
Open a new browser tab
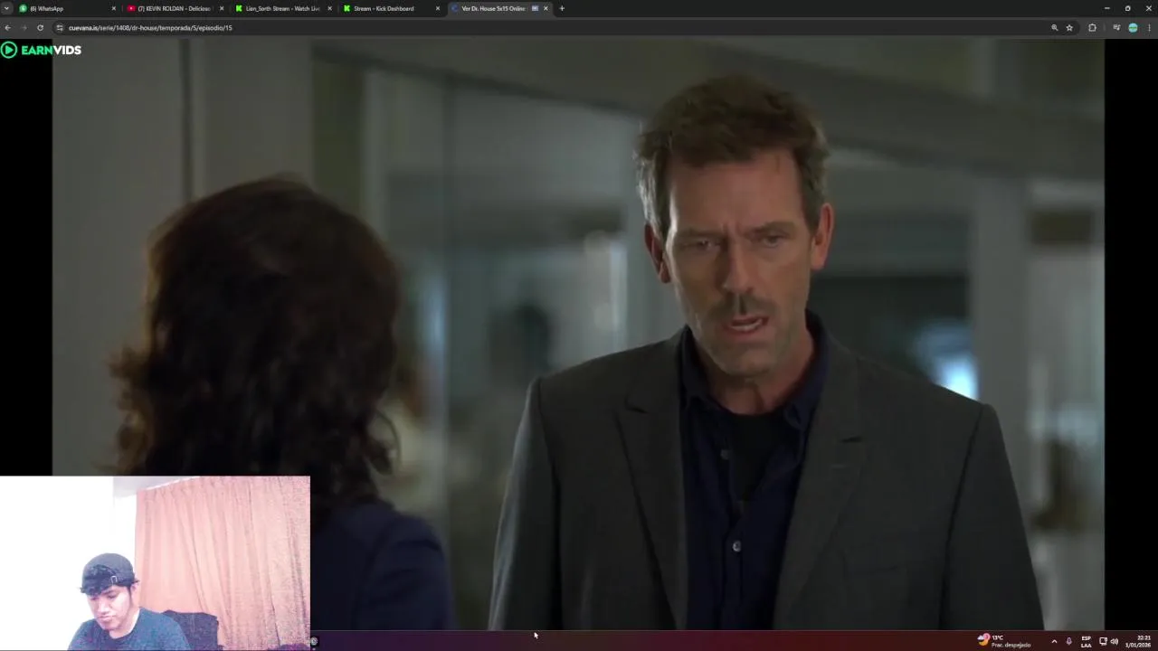pyautogui.click(x=562, y=8)
